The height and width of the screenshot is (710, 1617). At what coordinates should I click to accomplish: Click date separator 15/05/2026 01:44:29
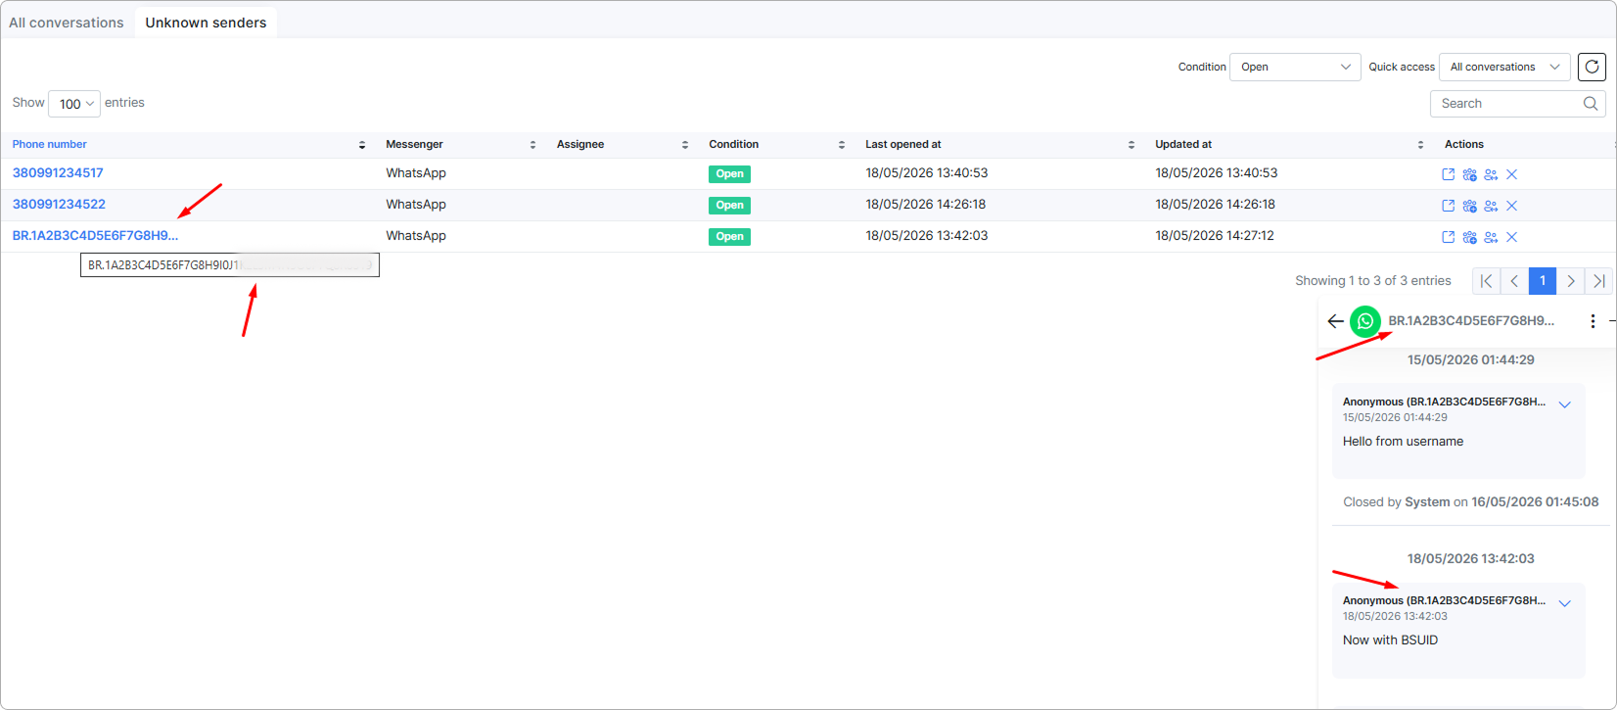tap(1471, 359)
